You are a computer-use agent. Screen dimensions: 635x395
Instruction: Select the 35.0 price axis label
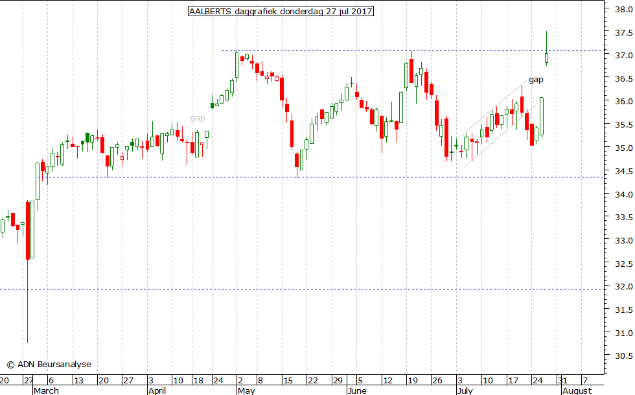click(x=623, y=148)
